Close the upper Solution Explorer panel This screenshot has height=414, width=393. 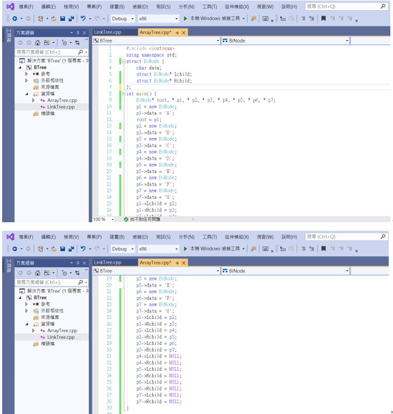point(84,33)
